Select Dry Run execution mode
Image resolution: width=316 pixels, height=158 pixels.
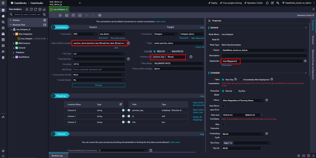[x=236, y=91]
